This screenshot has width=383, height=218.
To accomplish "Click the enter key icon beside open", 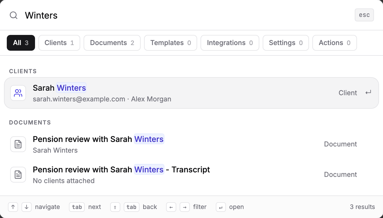I will click(221, 207).
